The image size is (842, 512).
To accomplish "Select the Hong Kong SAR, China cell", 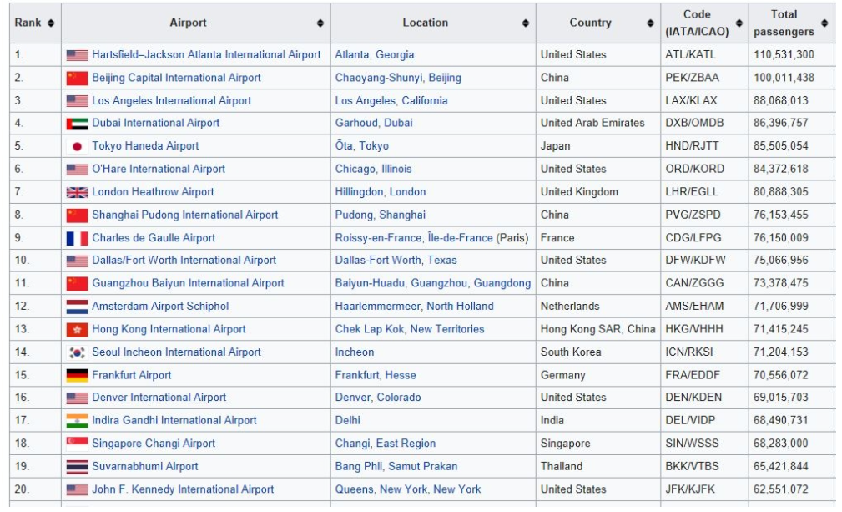I will click(598, 329).
